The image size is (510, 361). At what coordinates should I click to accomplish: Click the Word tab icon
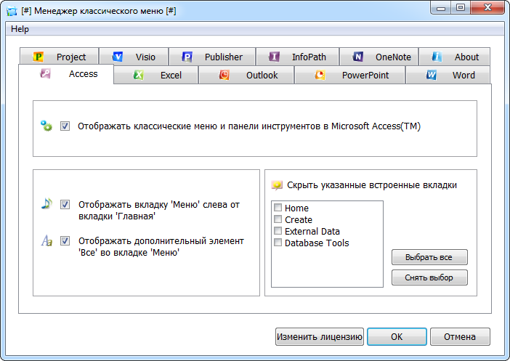[432, 75]
